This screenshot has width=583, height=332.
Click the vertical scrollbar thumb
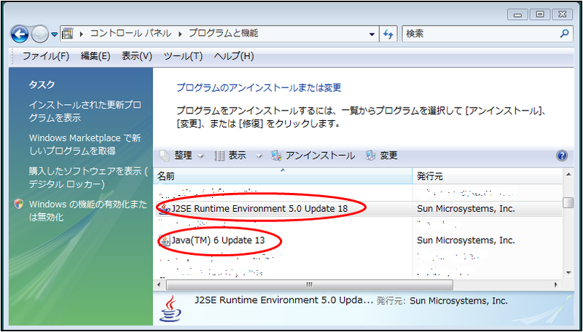568,203
